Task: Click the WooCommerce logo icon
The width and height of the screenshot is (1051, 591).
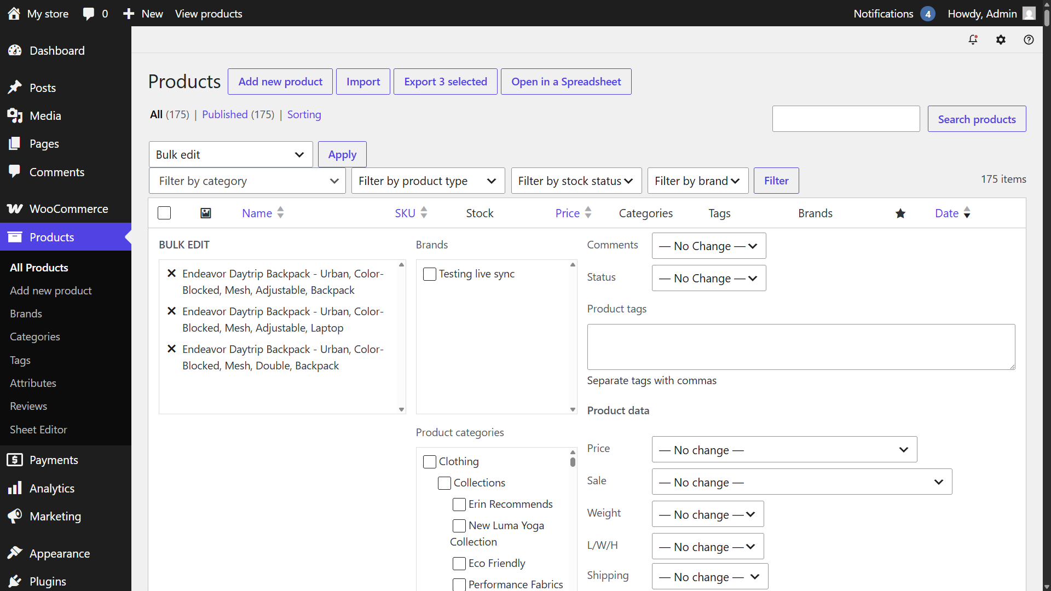Action: (x=15, y=208)
